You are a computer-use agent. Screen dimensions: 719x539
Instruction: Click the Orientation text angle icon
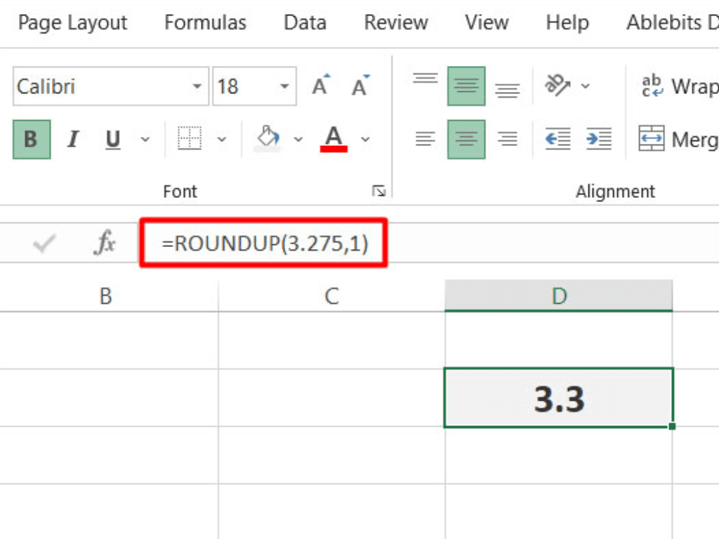(558, 86)
